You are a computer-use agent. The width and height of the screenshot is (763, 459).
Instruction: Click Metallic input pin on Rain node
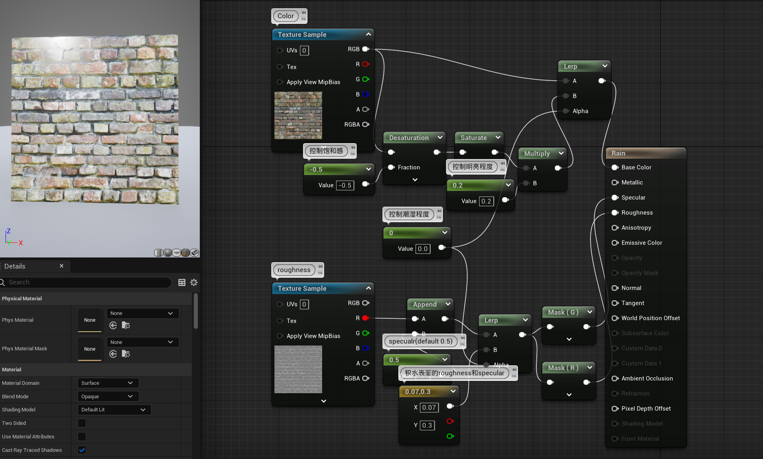click(x=615, y=182)
